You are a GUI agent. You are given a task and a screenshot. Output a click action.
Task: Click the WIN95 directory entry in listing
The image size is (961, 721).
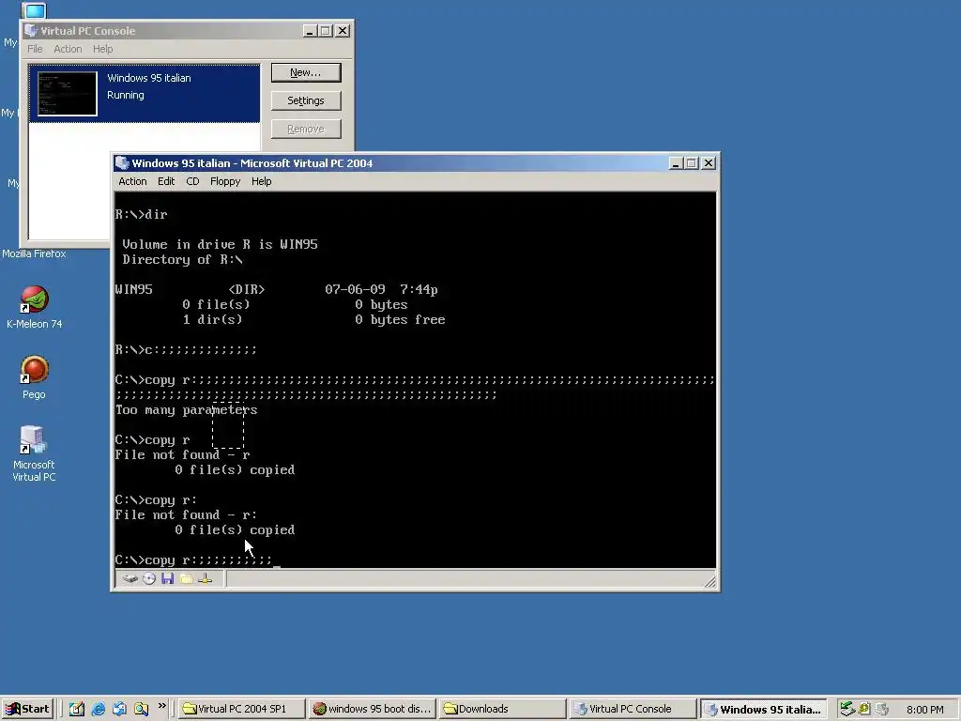(133, 289)
